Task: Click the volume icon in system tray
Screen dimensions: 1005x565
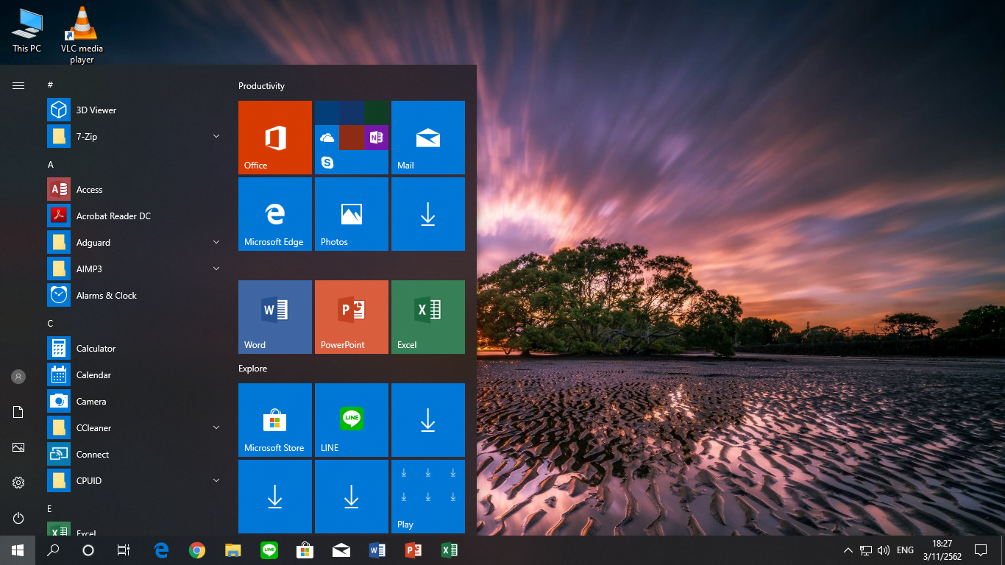Action: (x=884, y=550)
